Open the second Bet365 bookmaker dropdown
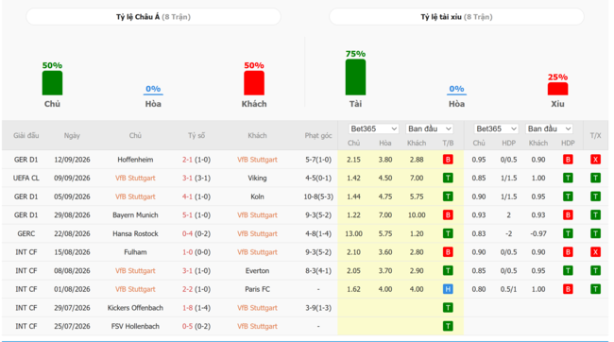614x342 pixels. click(x=496, y=128)
